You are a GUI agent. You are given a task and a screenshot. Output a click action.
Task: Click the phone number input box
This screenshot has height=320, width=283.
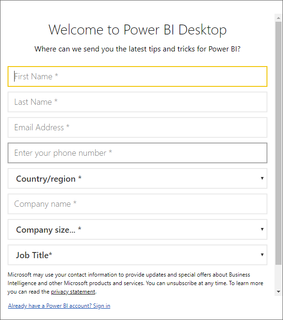(x=137, y=153)
